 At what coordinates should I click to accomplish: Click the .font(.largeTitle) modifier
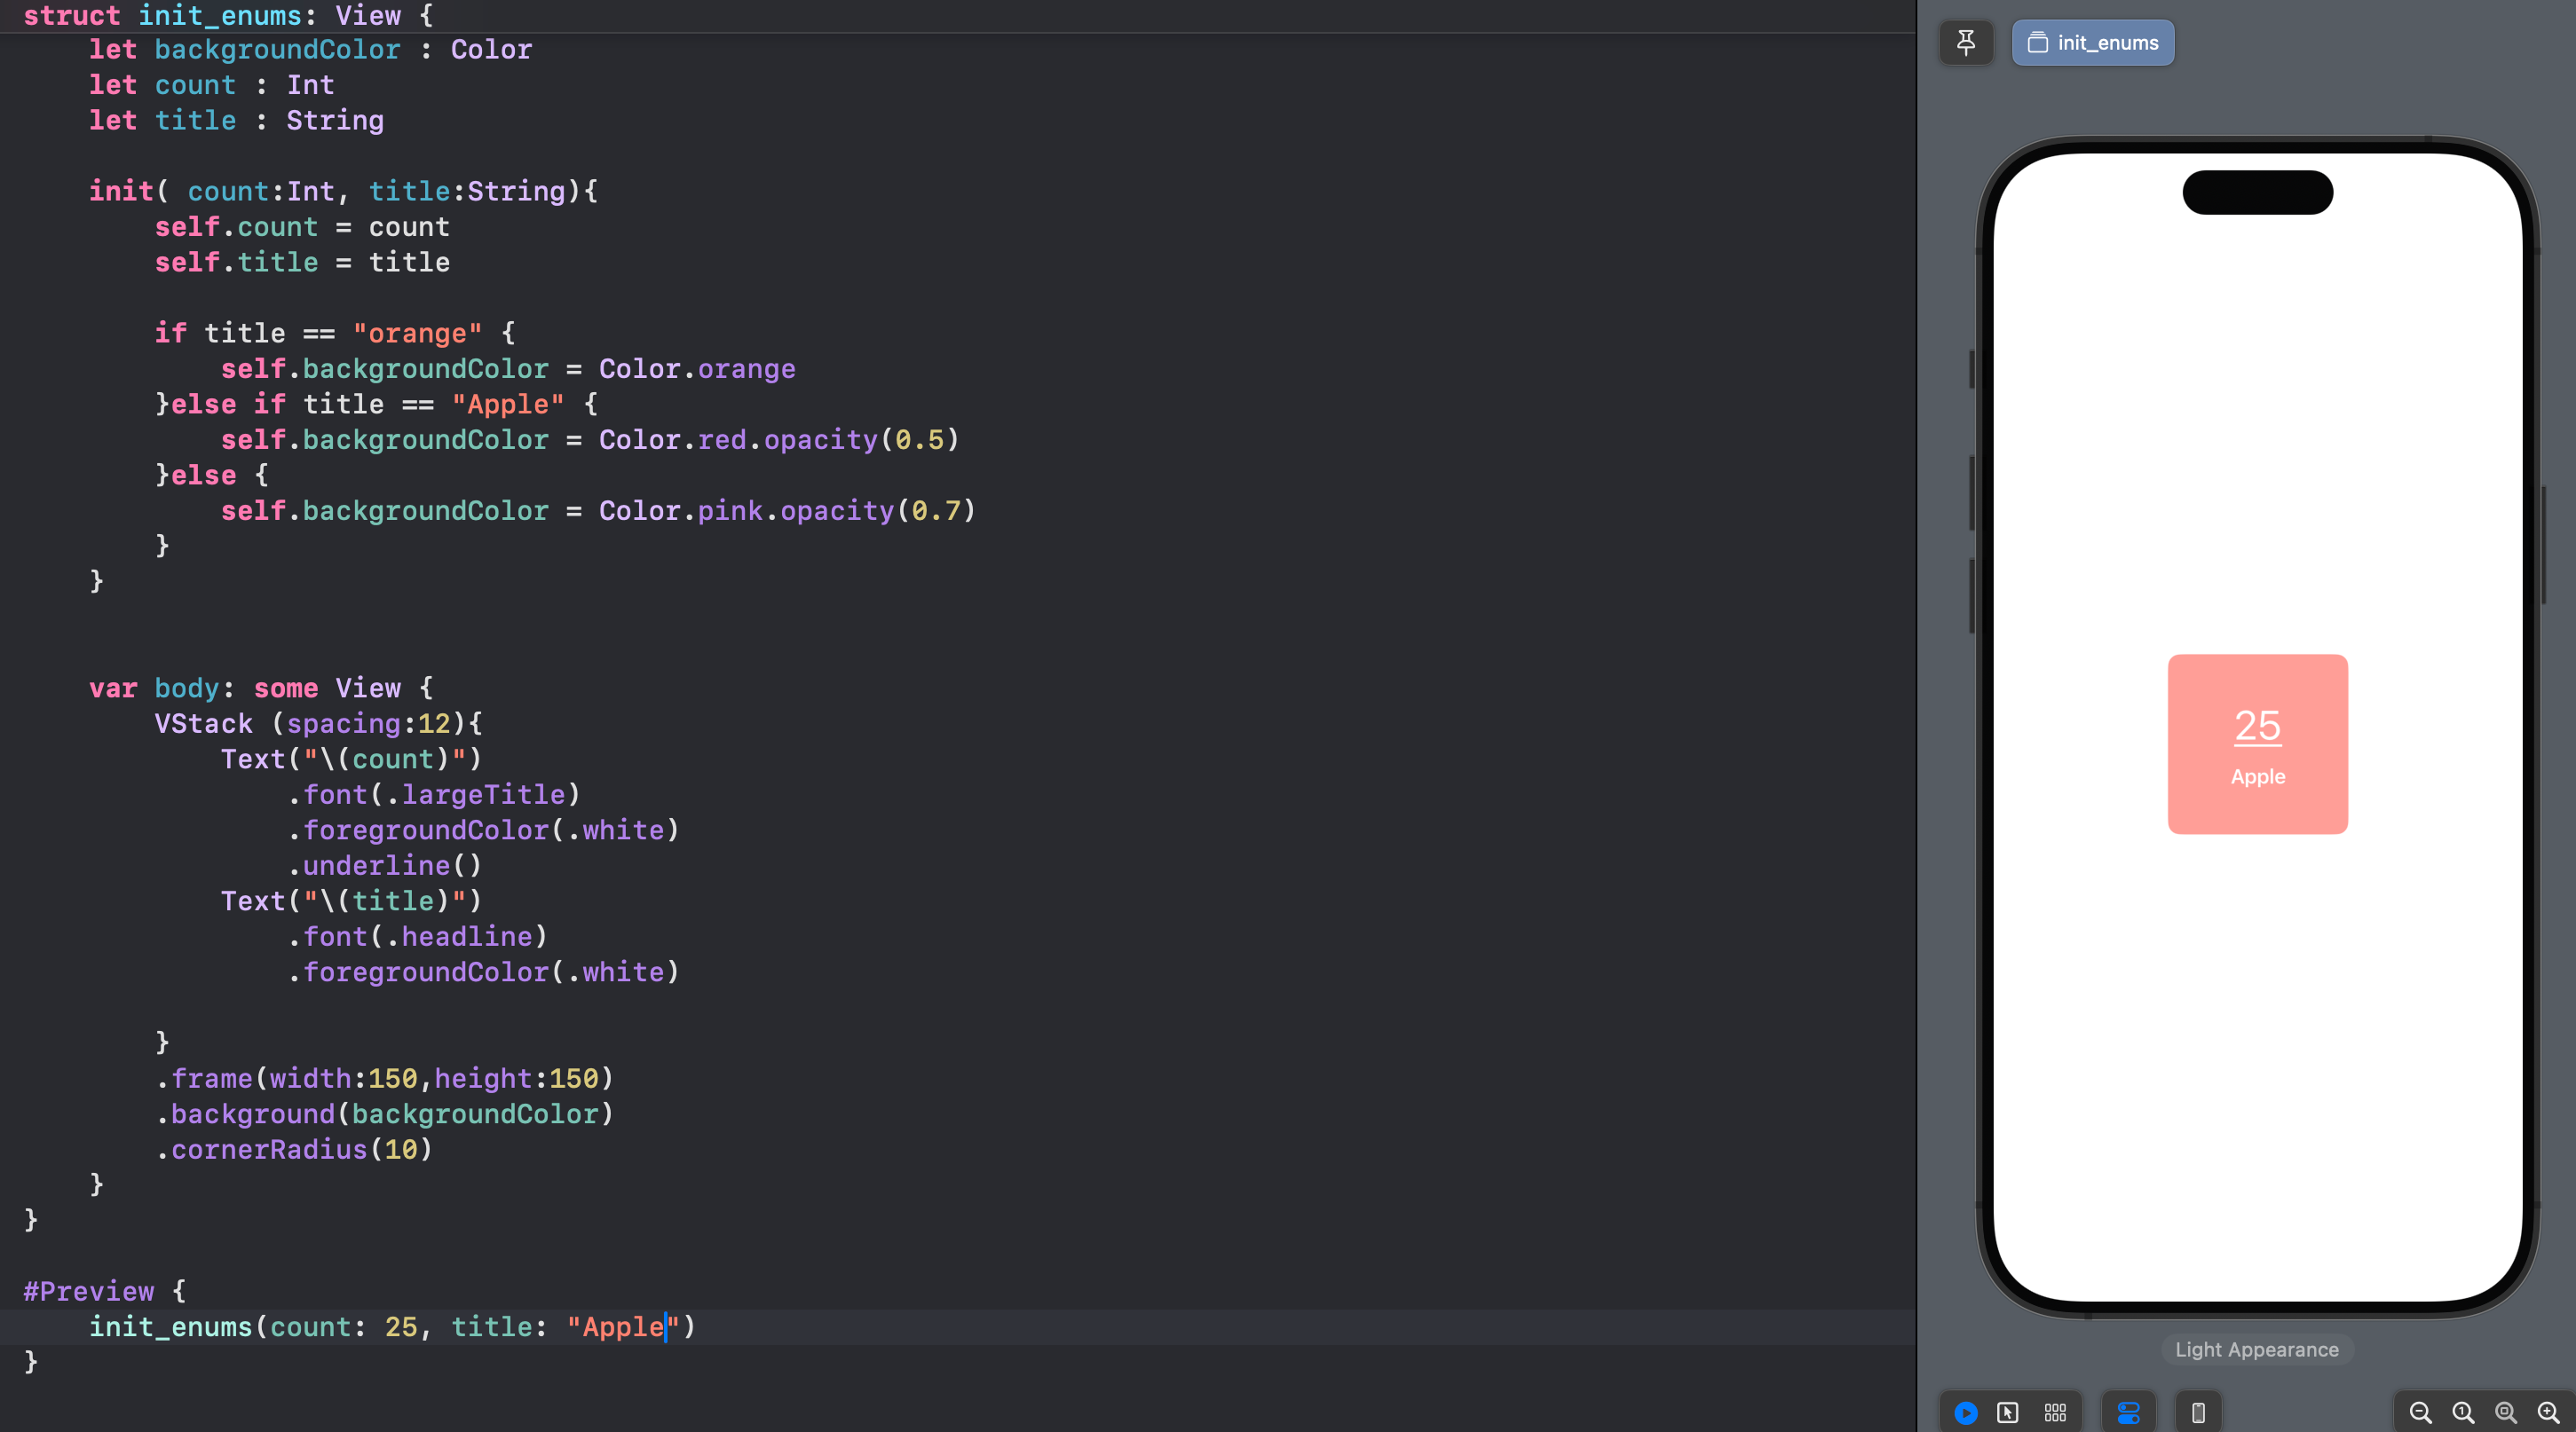click(434, 794)
